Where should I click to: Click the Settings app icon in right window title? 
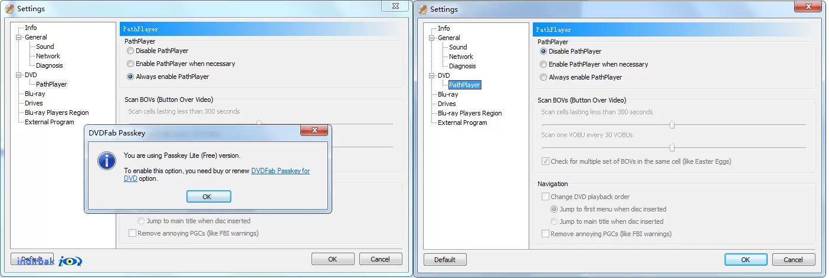point(422,9)
